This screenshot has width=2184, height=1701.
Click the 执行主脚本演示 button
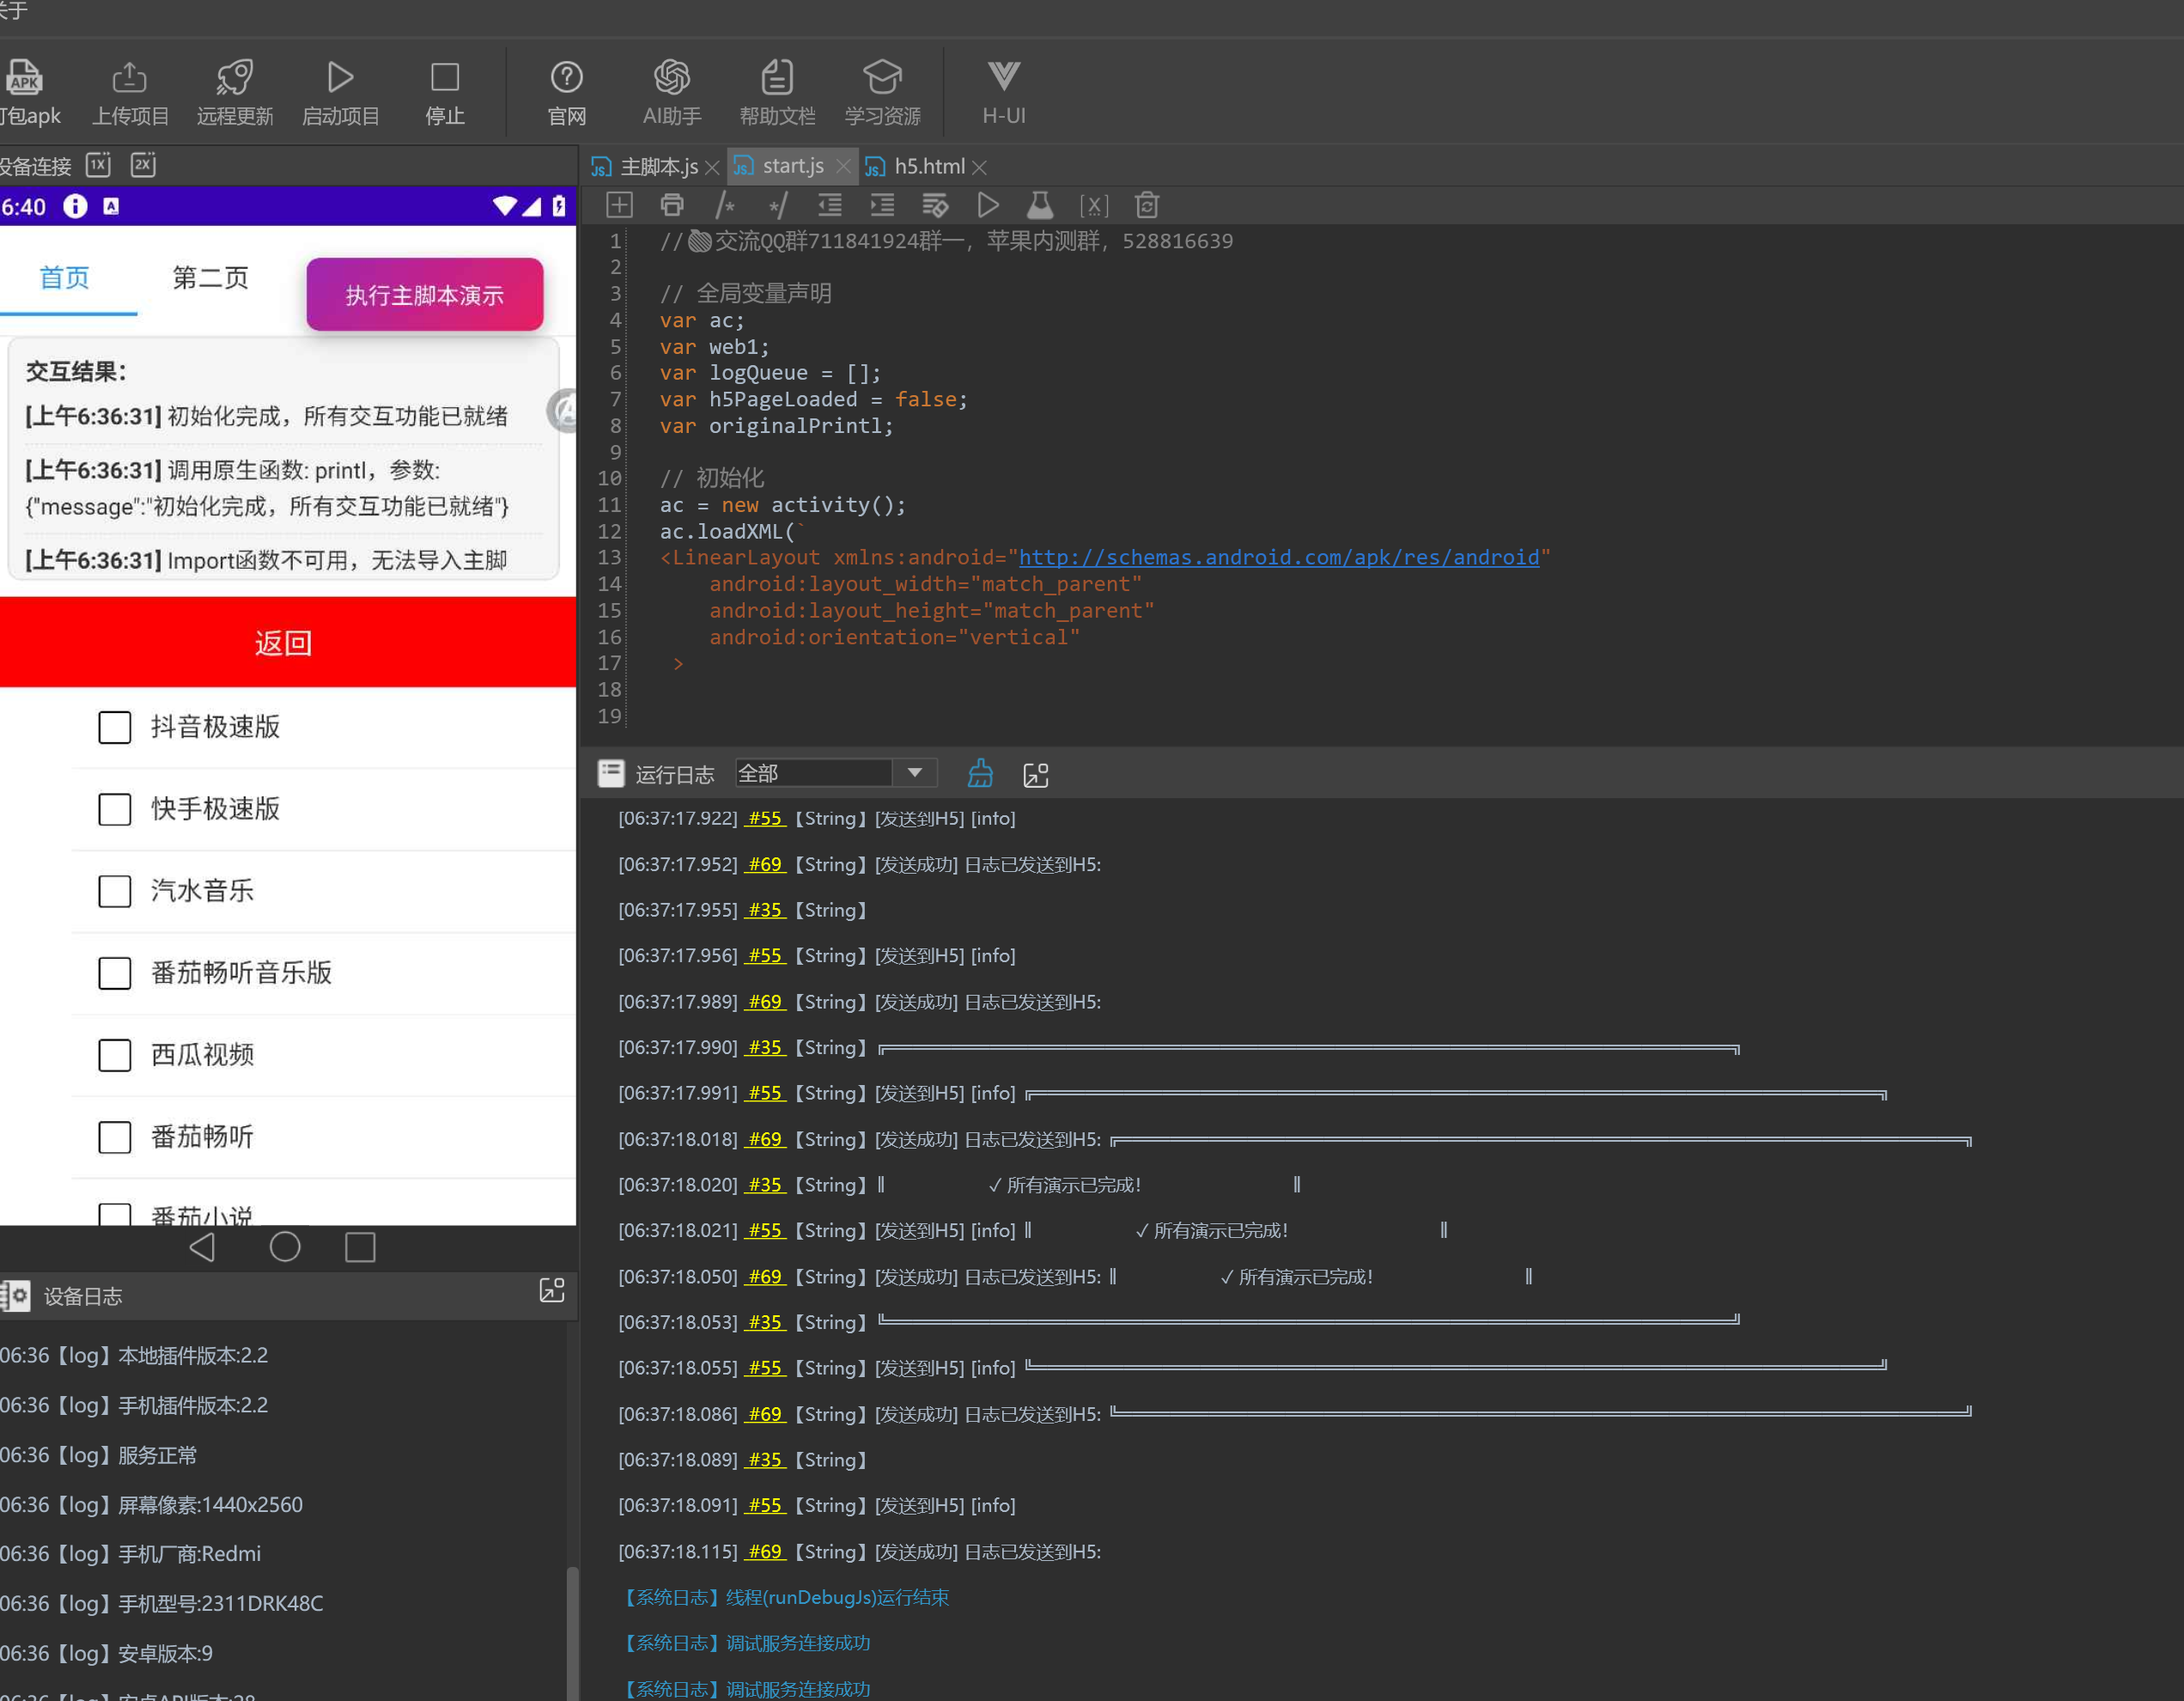pos(424,296)
